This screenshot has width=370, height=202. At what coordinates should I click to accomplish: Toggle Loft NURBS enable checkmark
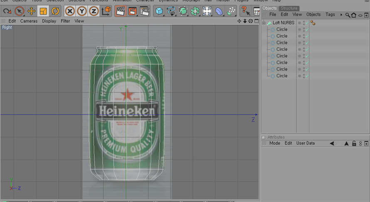click(307, 23)
